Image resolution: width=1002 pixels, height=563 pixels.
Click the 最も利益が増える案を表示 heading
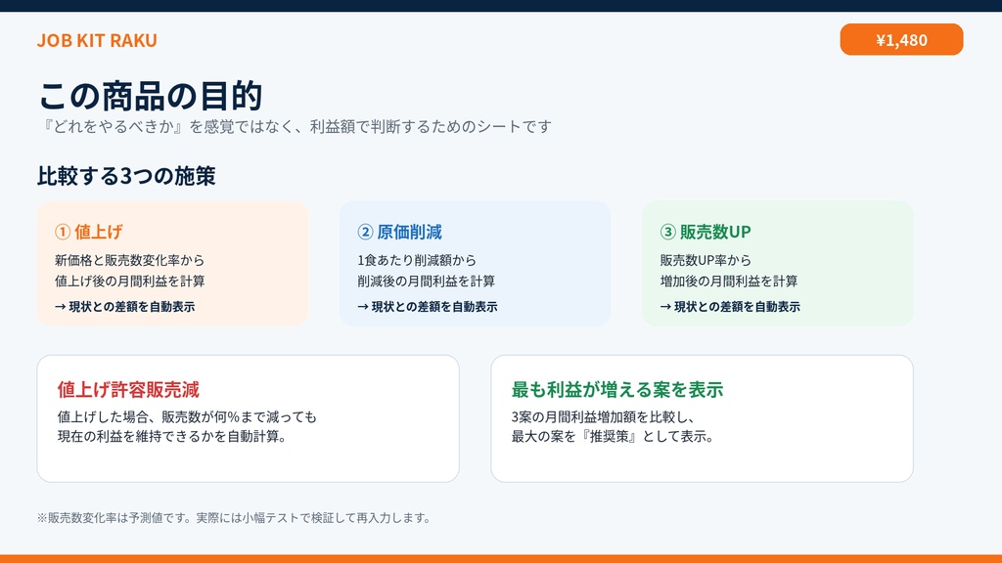click(x=617, y=389)
